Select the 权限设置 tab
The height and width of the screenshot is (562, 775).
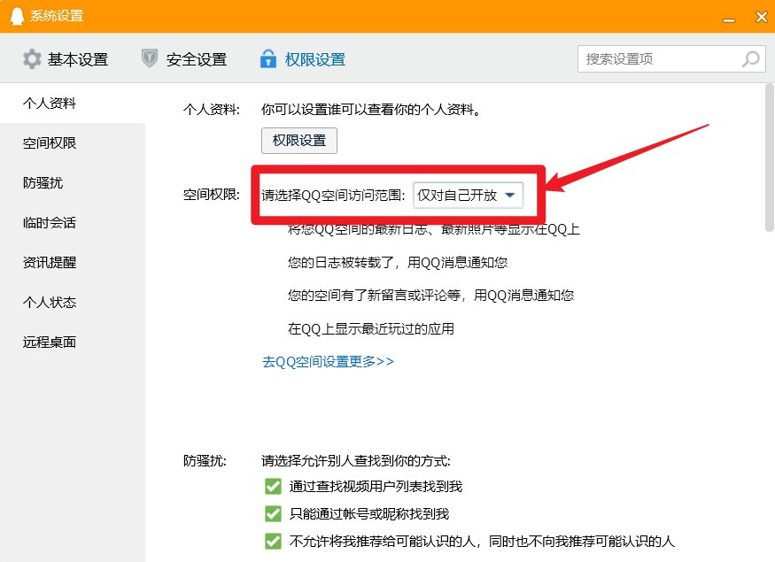click(x=303, y=59)
